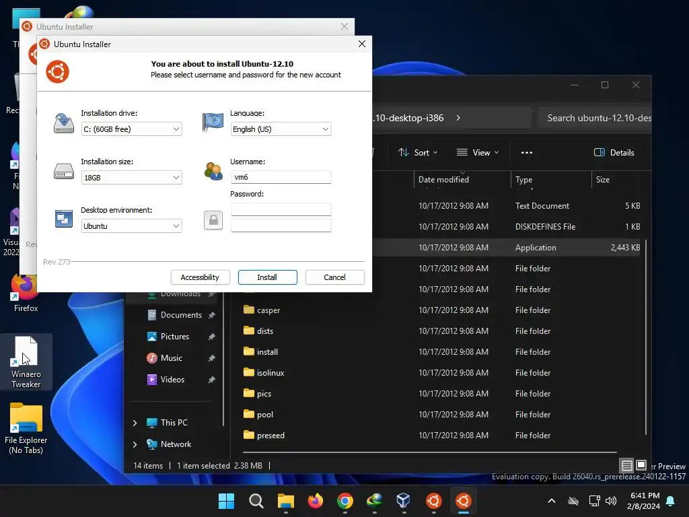Viewport: 689px width, 517px height.
Task: Sort by Type column header
Action: pyautogui.click(x=551, y=179)
